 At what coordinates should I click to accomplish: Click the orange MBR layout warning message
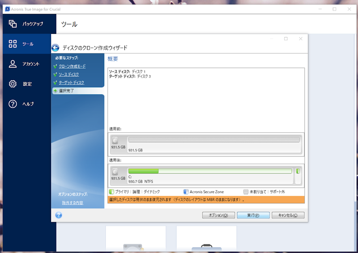[206, 200]
